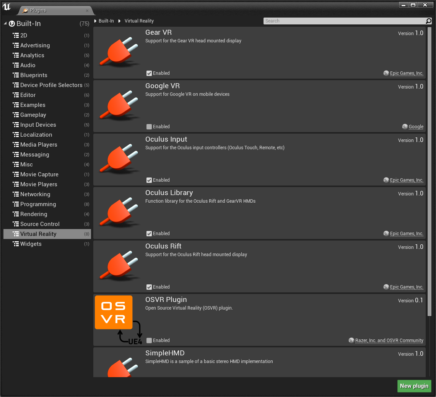
Task: Select the Messaging category
Action: [x=47, y=155]
